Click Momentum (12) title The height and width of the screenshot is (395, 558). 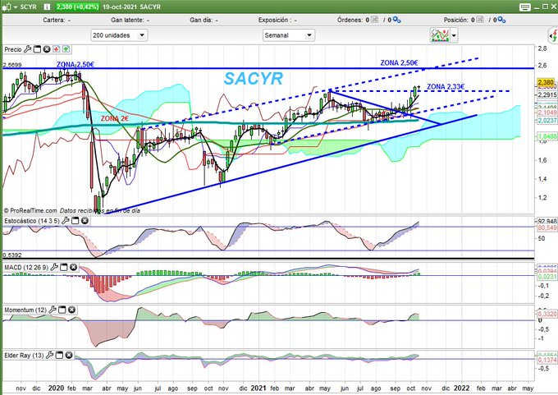[25, 310]
